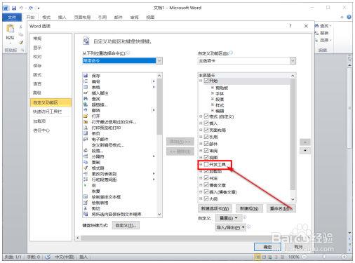Enable the 开发工具 checkbox
The height and width of the screenshot is (263, 355).
[206, 165]
